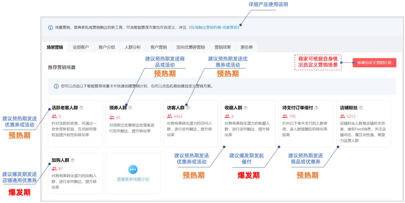Click help icon next to 访客人群
The width and height of the screenshot is (405, 203).
point(188,108)
